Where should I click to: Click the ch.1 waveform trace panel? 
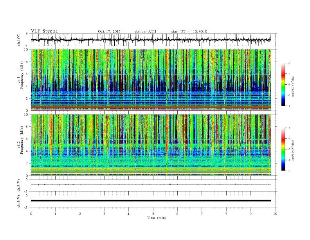click(154, 40)
